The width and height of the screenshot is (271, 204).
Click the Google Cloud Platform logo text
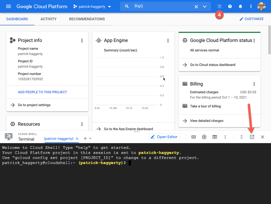(x=42, y=6)
